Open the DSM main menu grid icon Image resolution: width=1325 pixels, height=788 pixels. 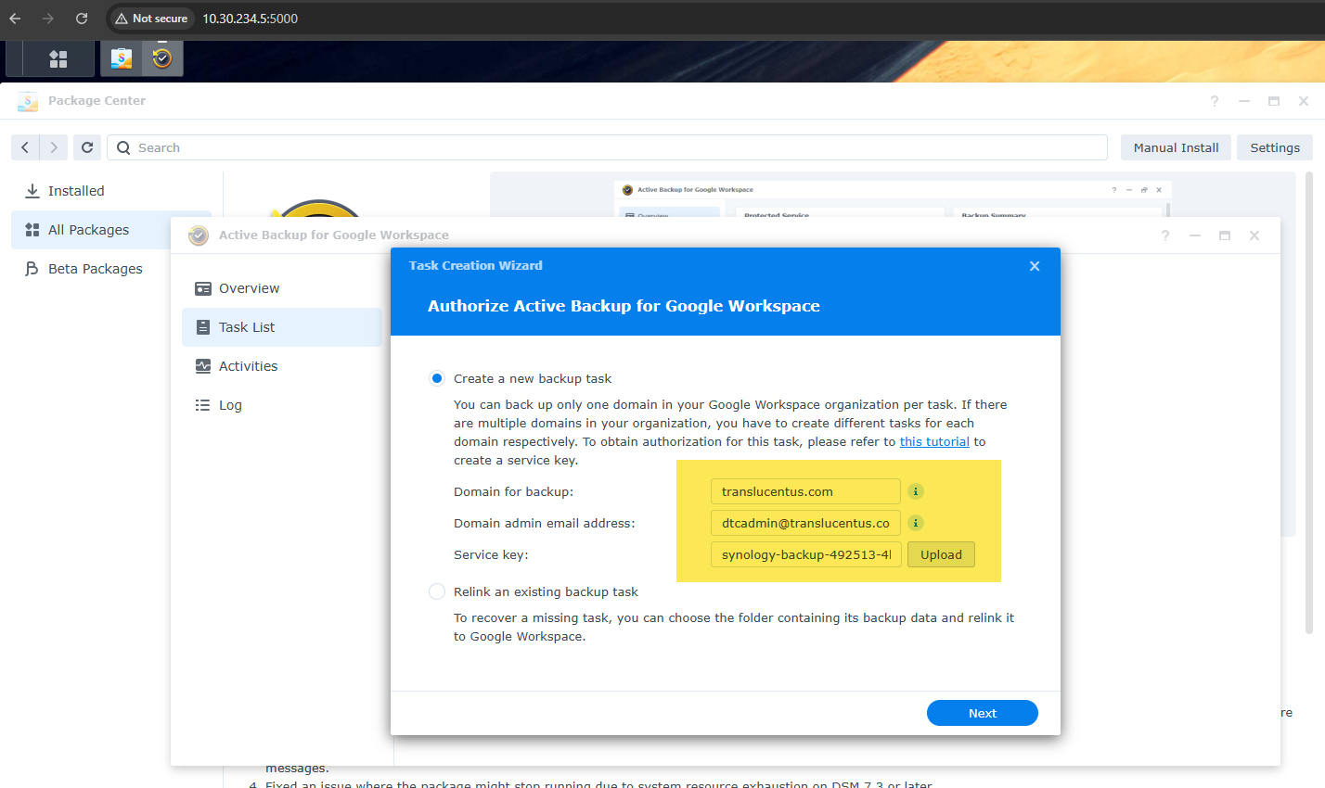[x=58, y=58]
